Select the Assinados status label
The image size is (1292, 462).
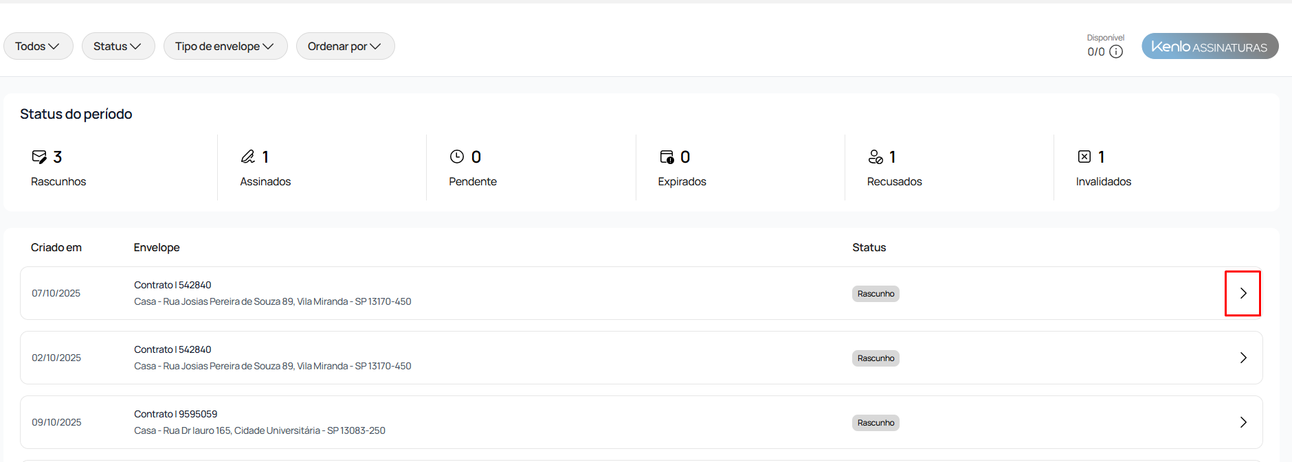(x=265, y=181)
